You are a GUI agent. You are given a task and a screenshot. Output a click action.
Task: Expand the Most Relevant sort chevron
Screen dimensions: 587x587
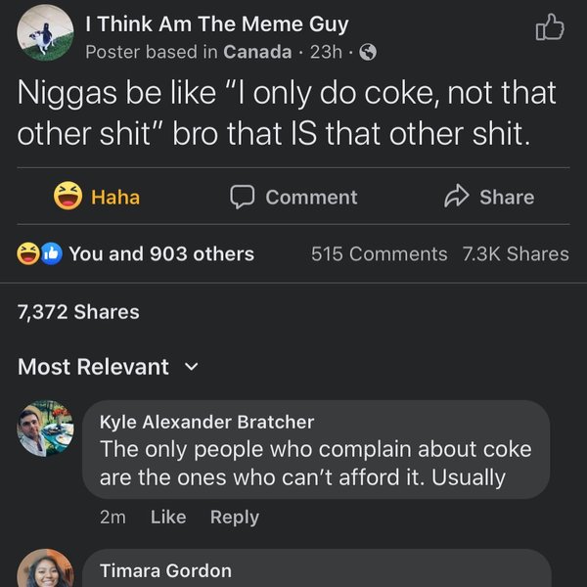pos(192,367)
